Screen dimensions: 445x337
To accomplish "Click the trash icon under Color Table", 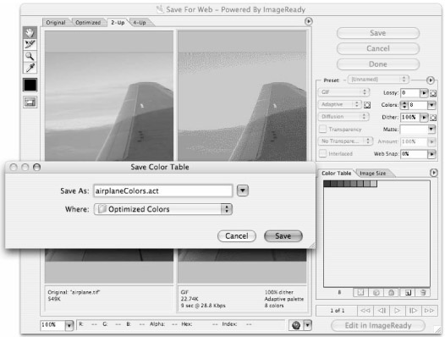I will coord(423,292).
